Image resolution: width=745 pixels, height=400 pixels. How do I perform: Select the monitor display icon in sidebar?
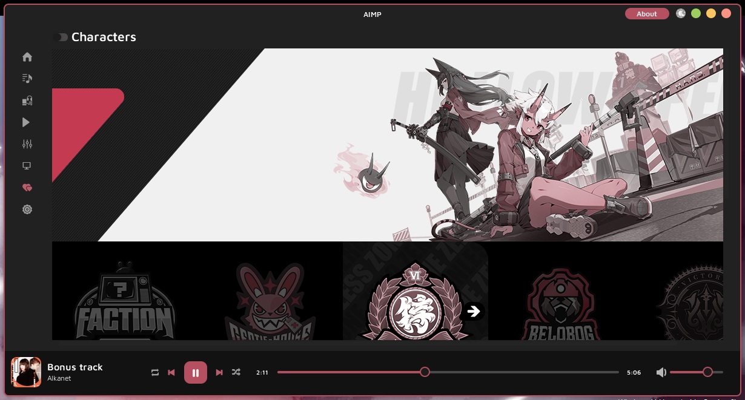[27, 166]
